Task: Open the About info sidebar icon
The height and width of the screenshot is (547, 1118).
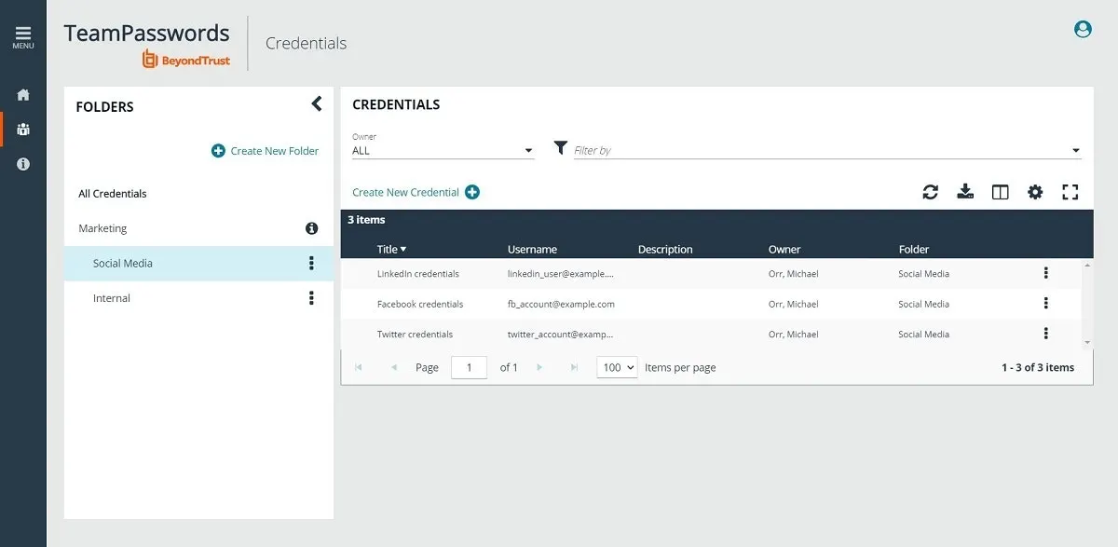Action: [x=23, y=164]
